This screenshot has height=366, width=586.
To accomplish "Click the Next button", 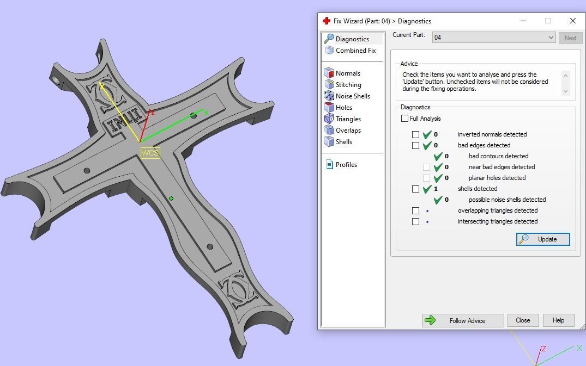I will pyautogui.click(x=570, y=38).
